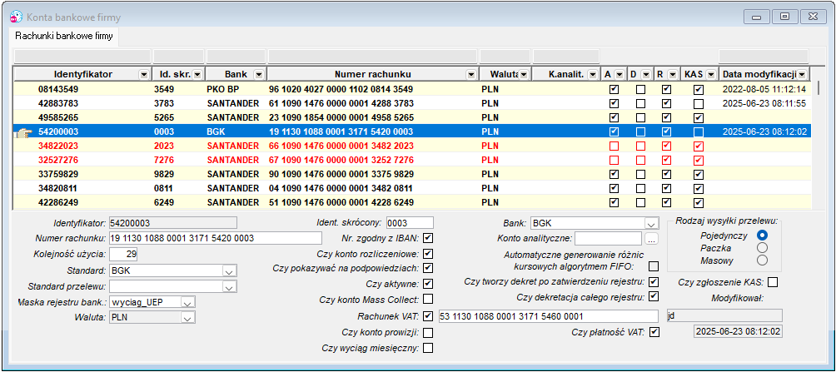Click the pointing-hand row marker icon
This screenshot has width=836, height=372.
22,131
